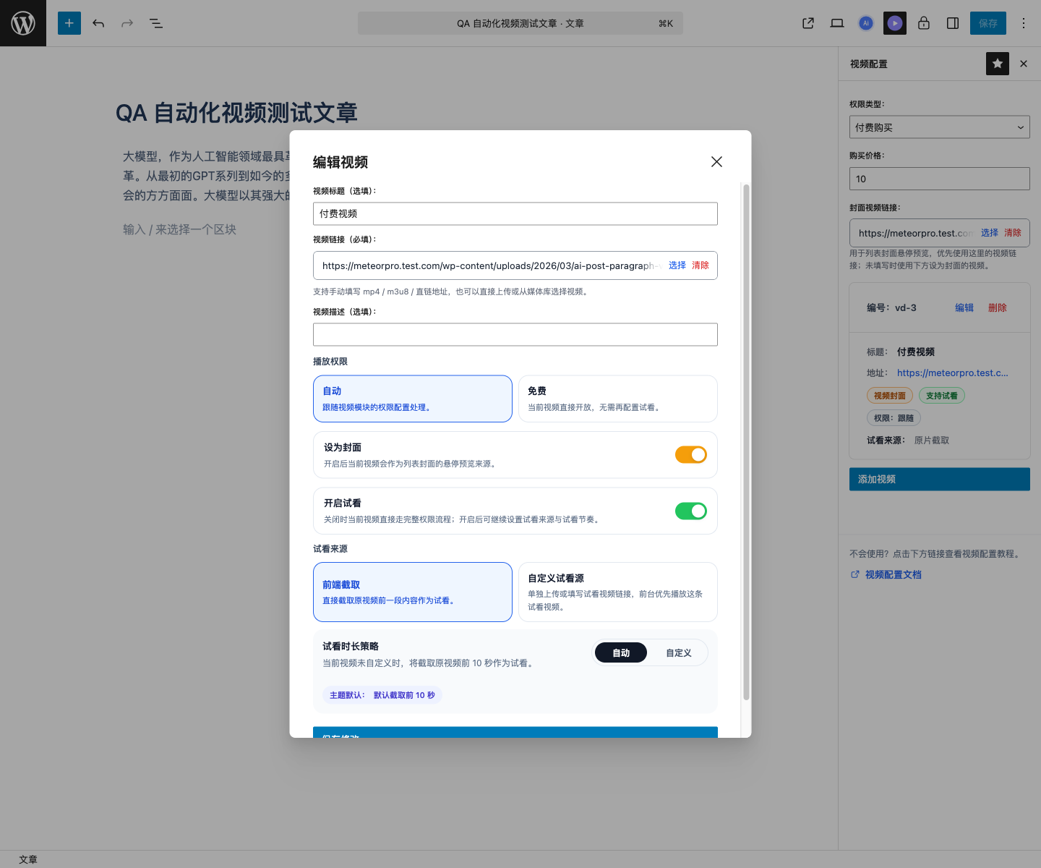Click the 购买价格 input field
The width and height of the screenshot is (1041, 868).
click(939, 179)
